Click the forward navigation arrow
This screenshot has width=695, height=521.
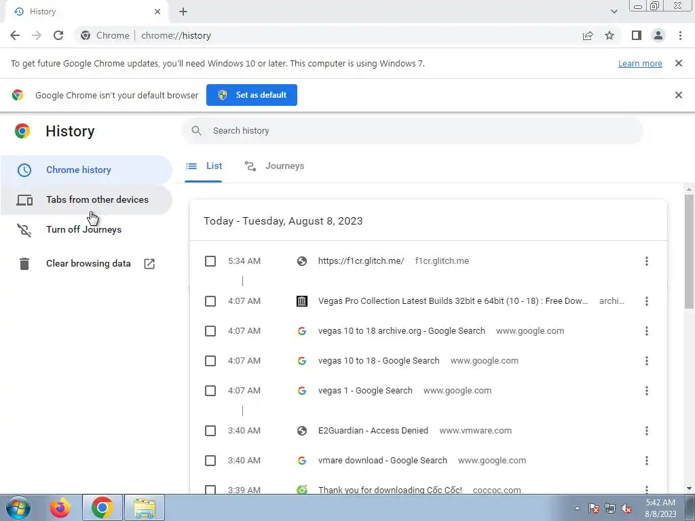[x=37, y=35]
